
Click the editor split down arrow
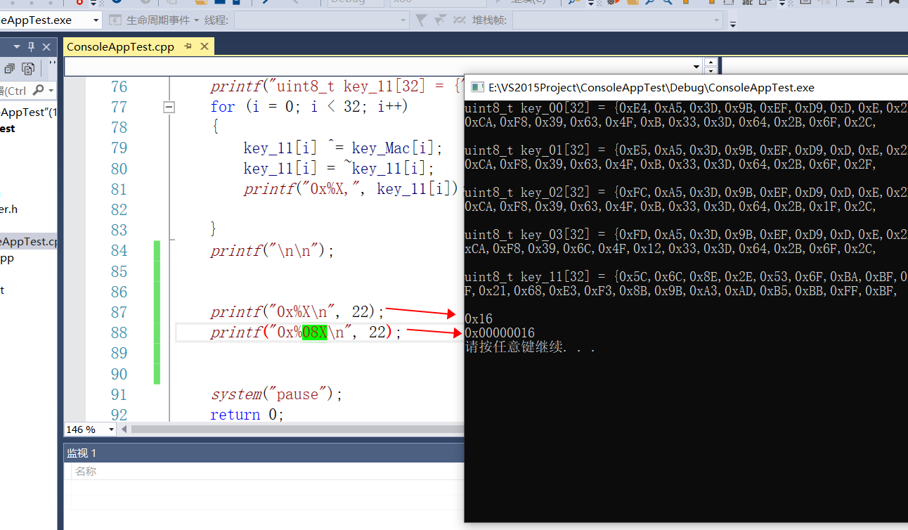pos(711,71)
